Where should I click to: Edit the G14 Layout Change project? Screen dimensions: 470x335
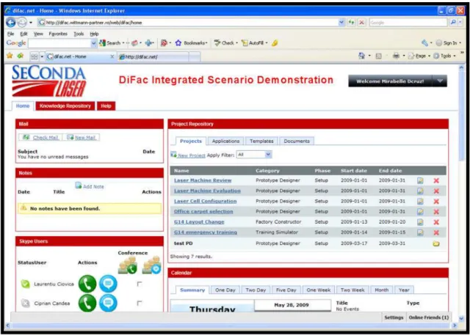click(421, 222)
